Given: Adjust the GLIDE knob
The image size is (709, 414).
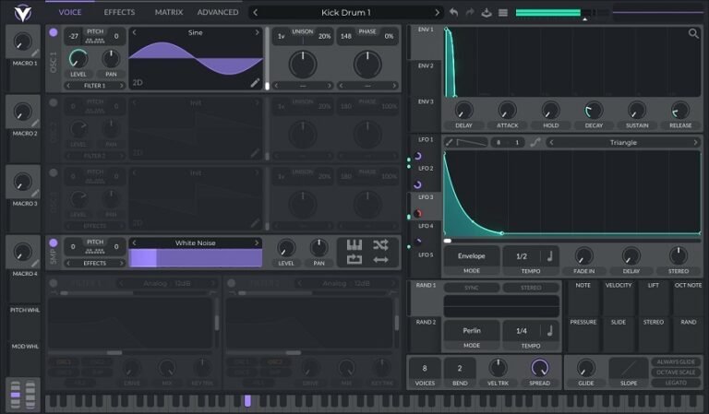Looking at the screenshot, I should pyautogui.click(x=585, y=369).
